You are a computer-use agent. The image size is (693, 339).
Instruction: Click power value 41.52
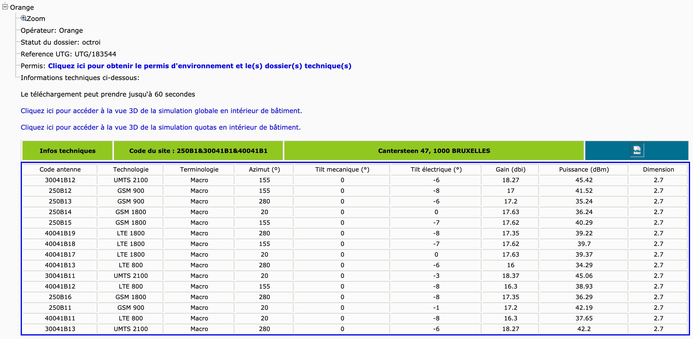tap(584, 191)
